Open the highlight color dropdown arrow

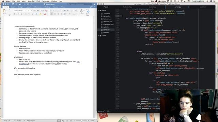pos(42,14)
